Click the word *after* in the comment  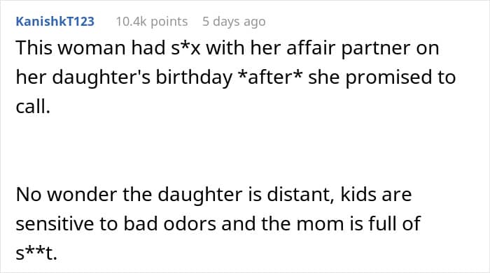pos(270,78)
